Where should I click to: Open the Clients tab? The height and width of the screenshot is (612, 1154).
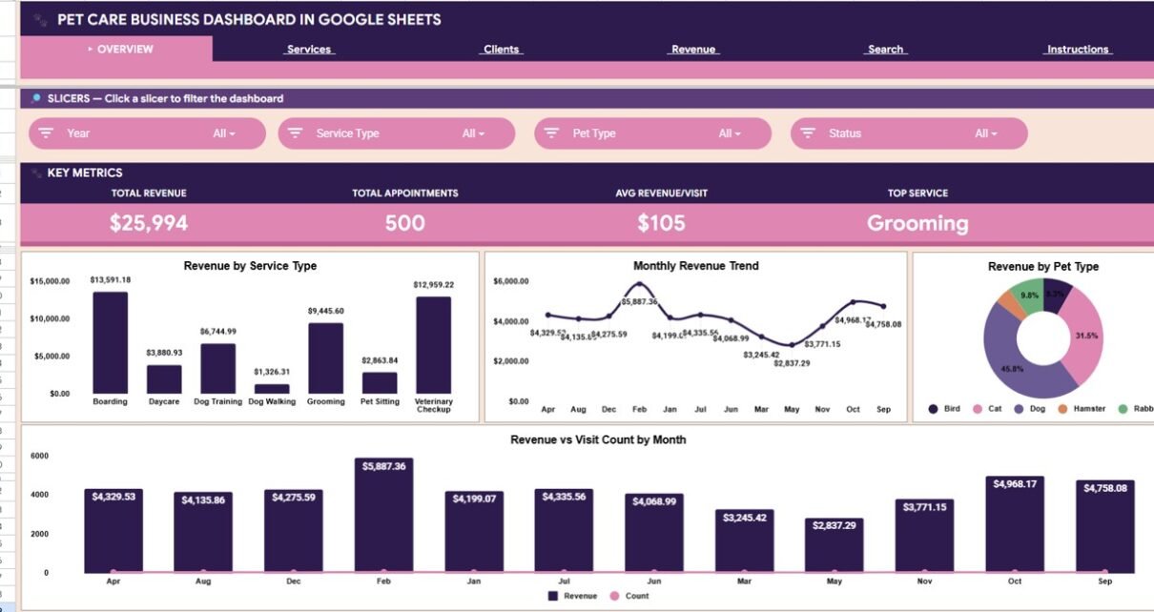pos(502,50)
